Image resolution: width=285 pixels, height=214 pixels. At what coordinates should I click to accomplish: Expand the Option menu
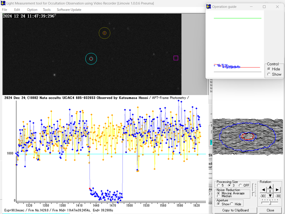pos(32,10)
